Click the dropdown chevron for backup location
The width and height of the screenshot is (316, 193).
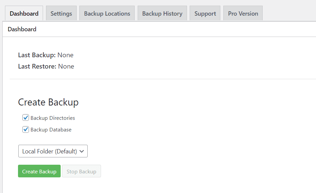pos(82,151)
